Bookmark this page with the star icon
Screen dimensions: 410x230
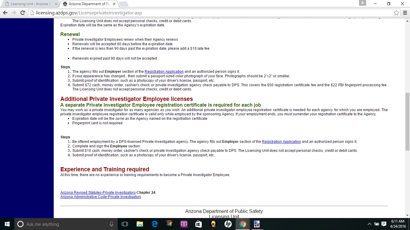coord(396,13)
